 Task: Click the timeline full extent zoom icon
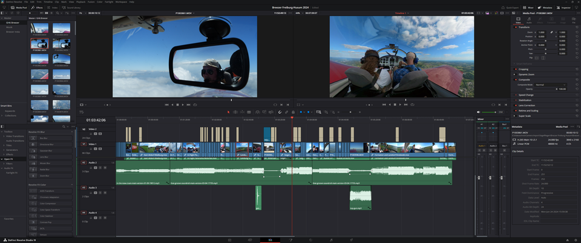[x=319, y=112]
